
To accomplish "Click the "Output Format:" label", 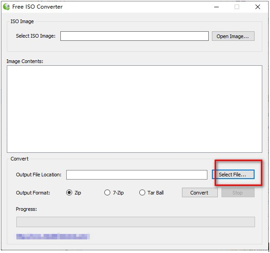I will coord(33,193).
